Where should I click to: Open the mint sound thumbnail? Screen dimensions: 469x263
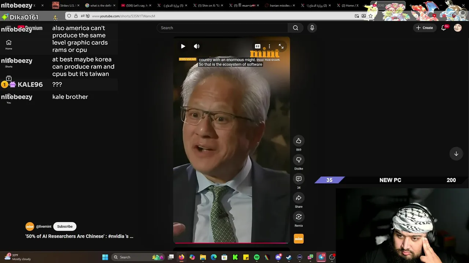pos(299,239)
